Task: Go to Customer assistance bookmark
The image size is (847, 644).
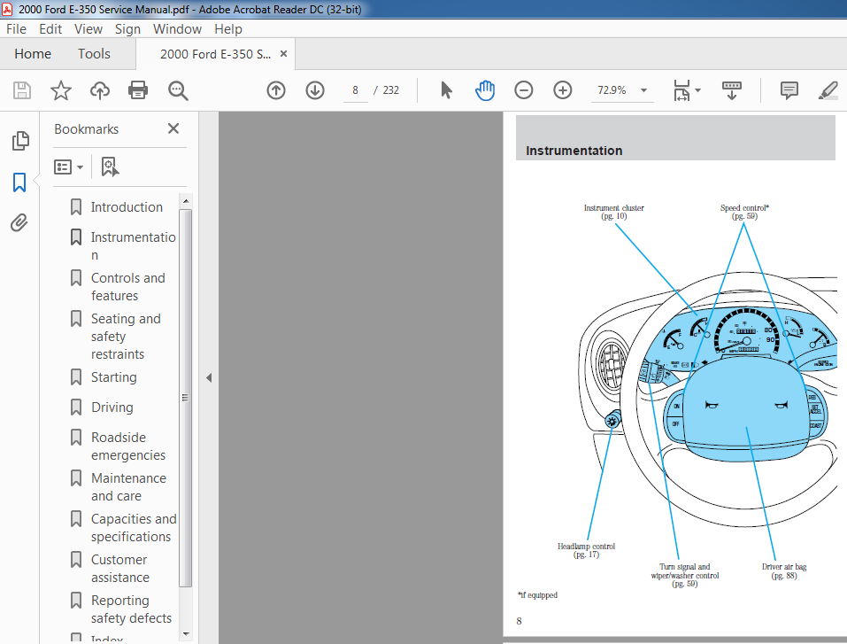Action: click(x=119, y=569)
